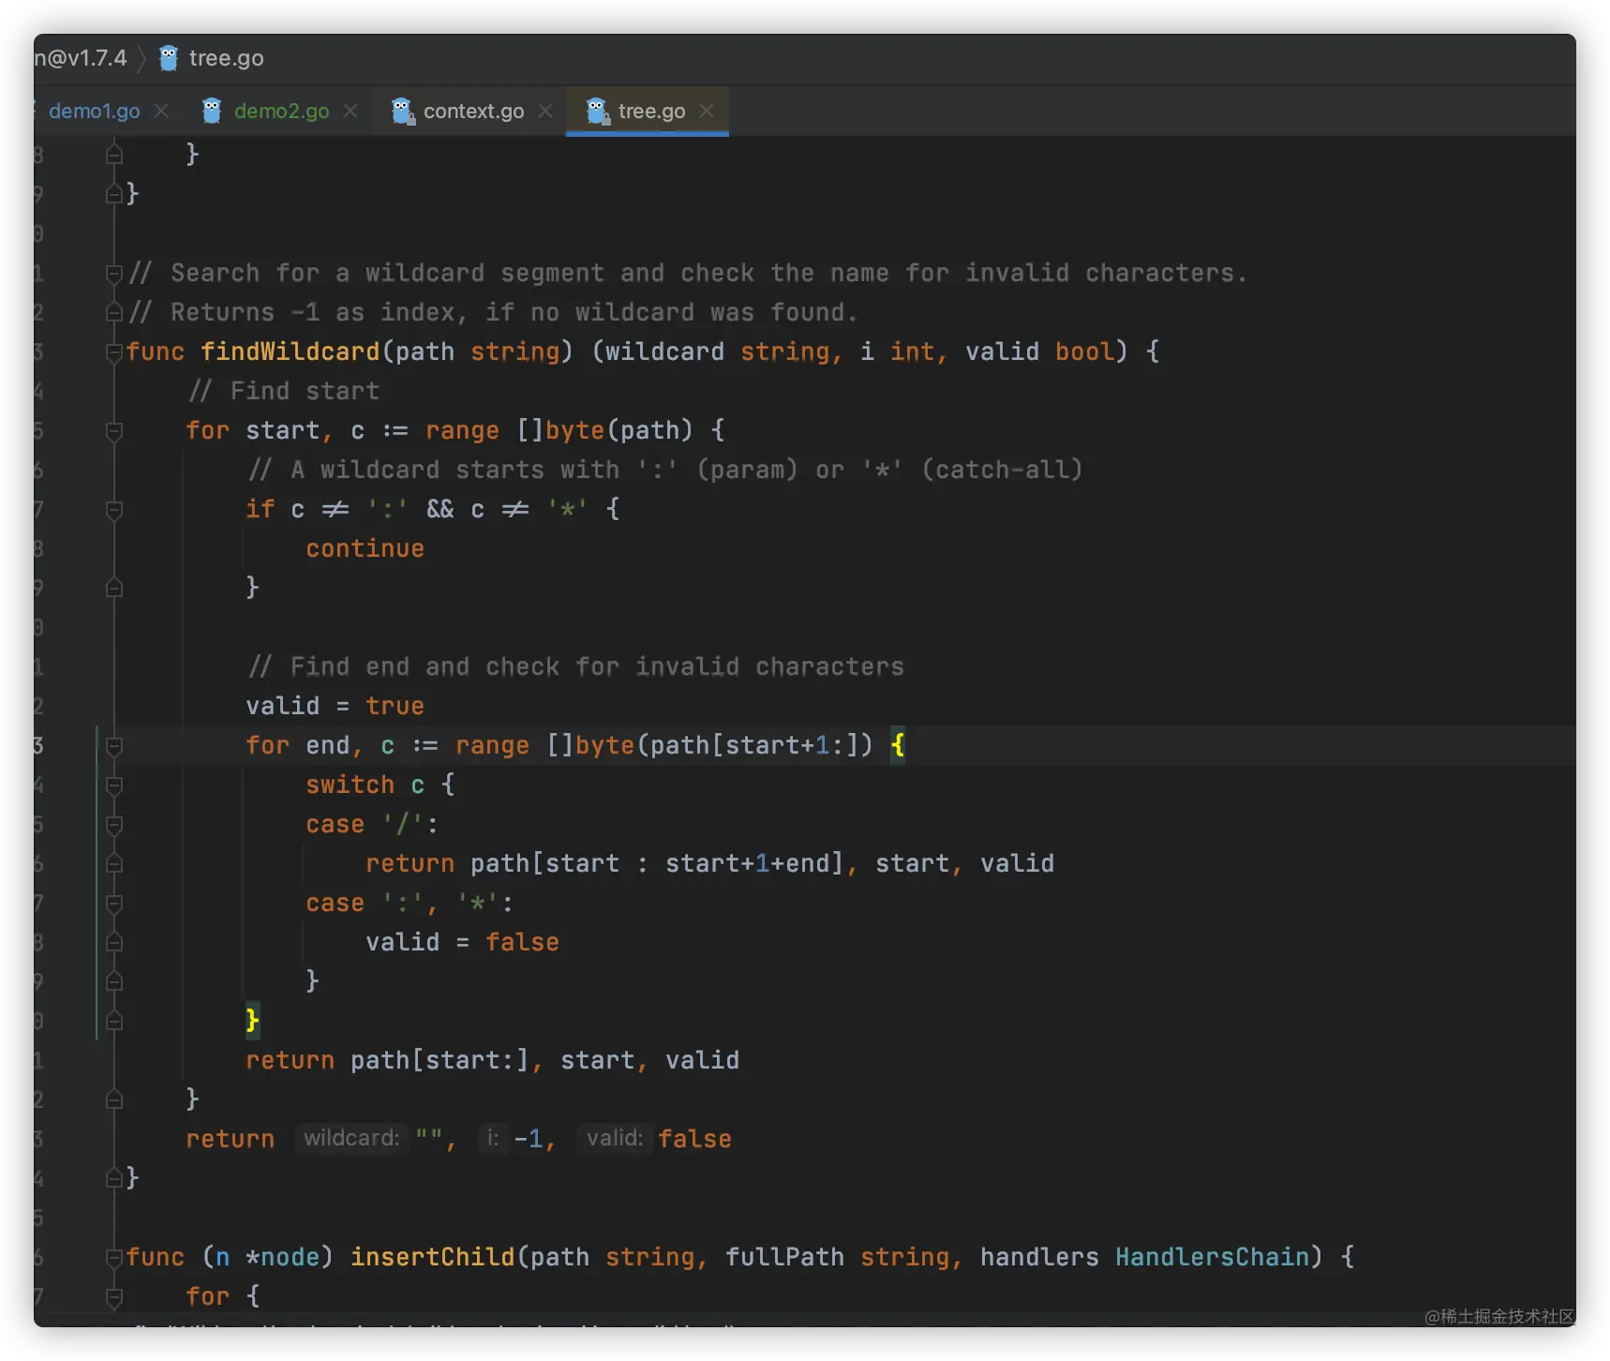Close the context.go tab

tap(545, 111)
